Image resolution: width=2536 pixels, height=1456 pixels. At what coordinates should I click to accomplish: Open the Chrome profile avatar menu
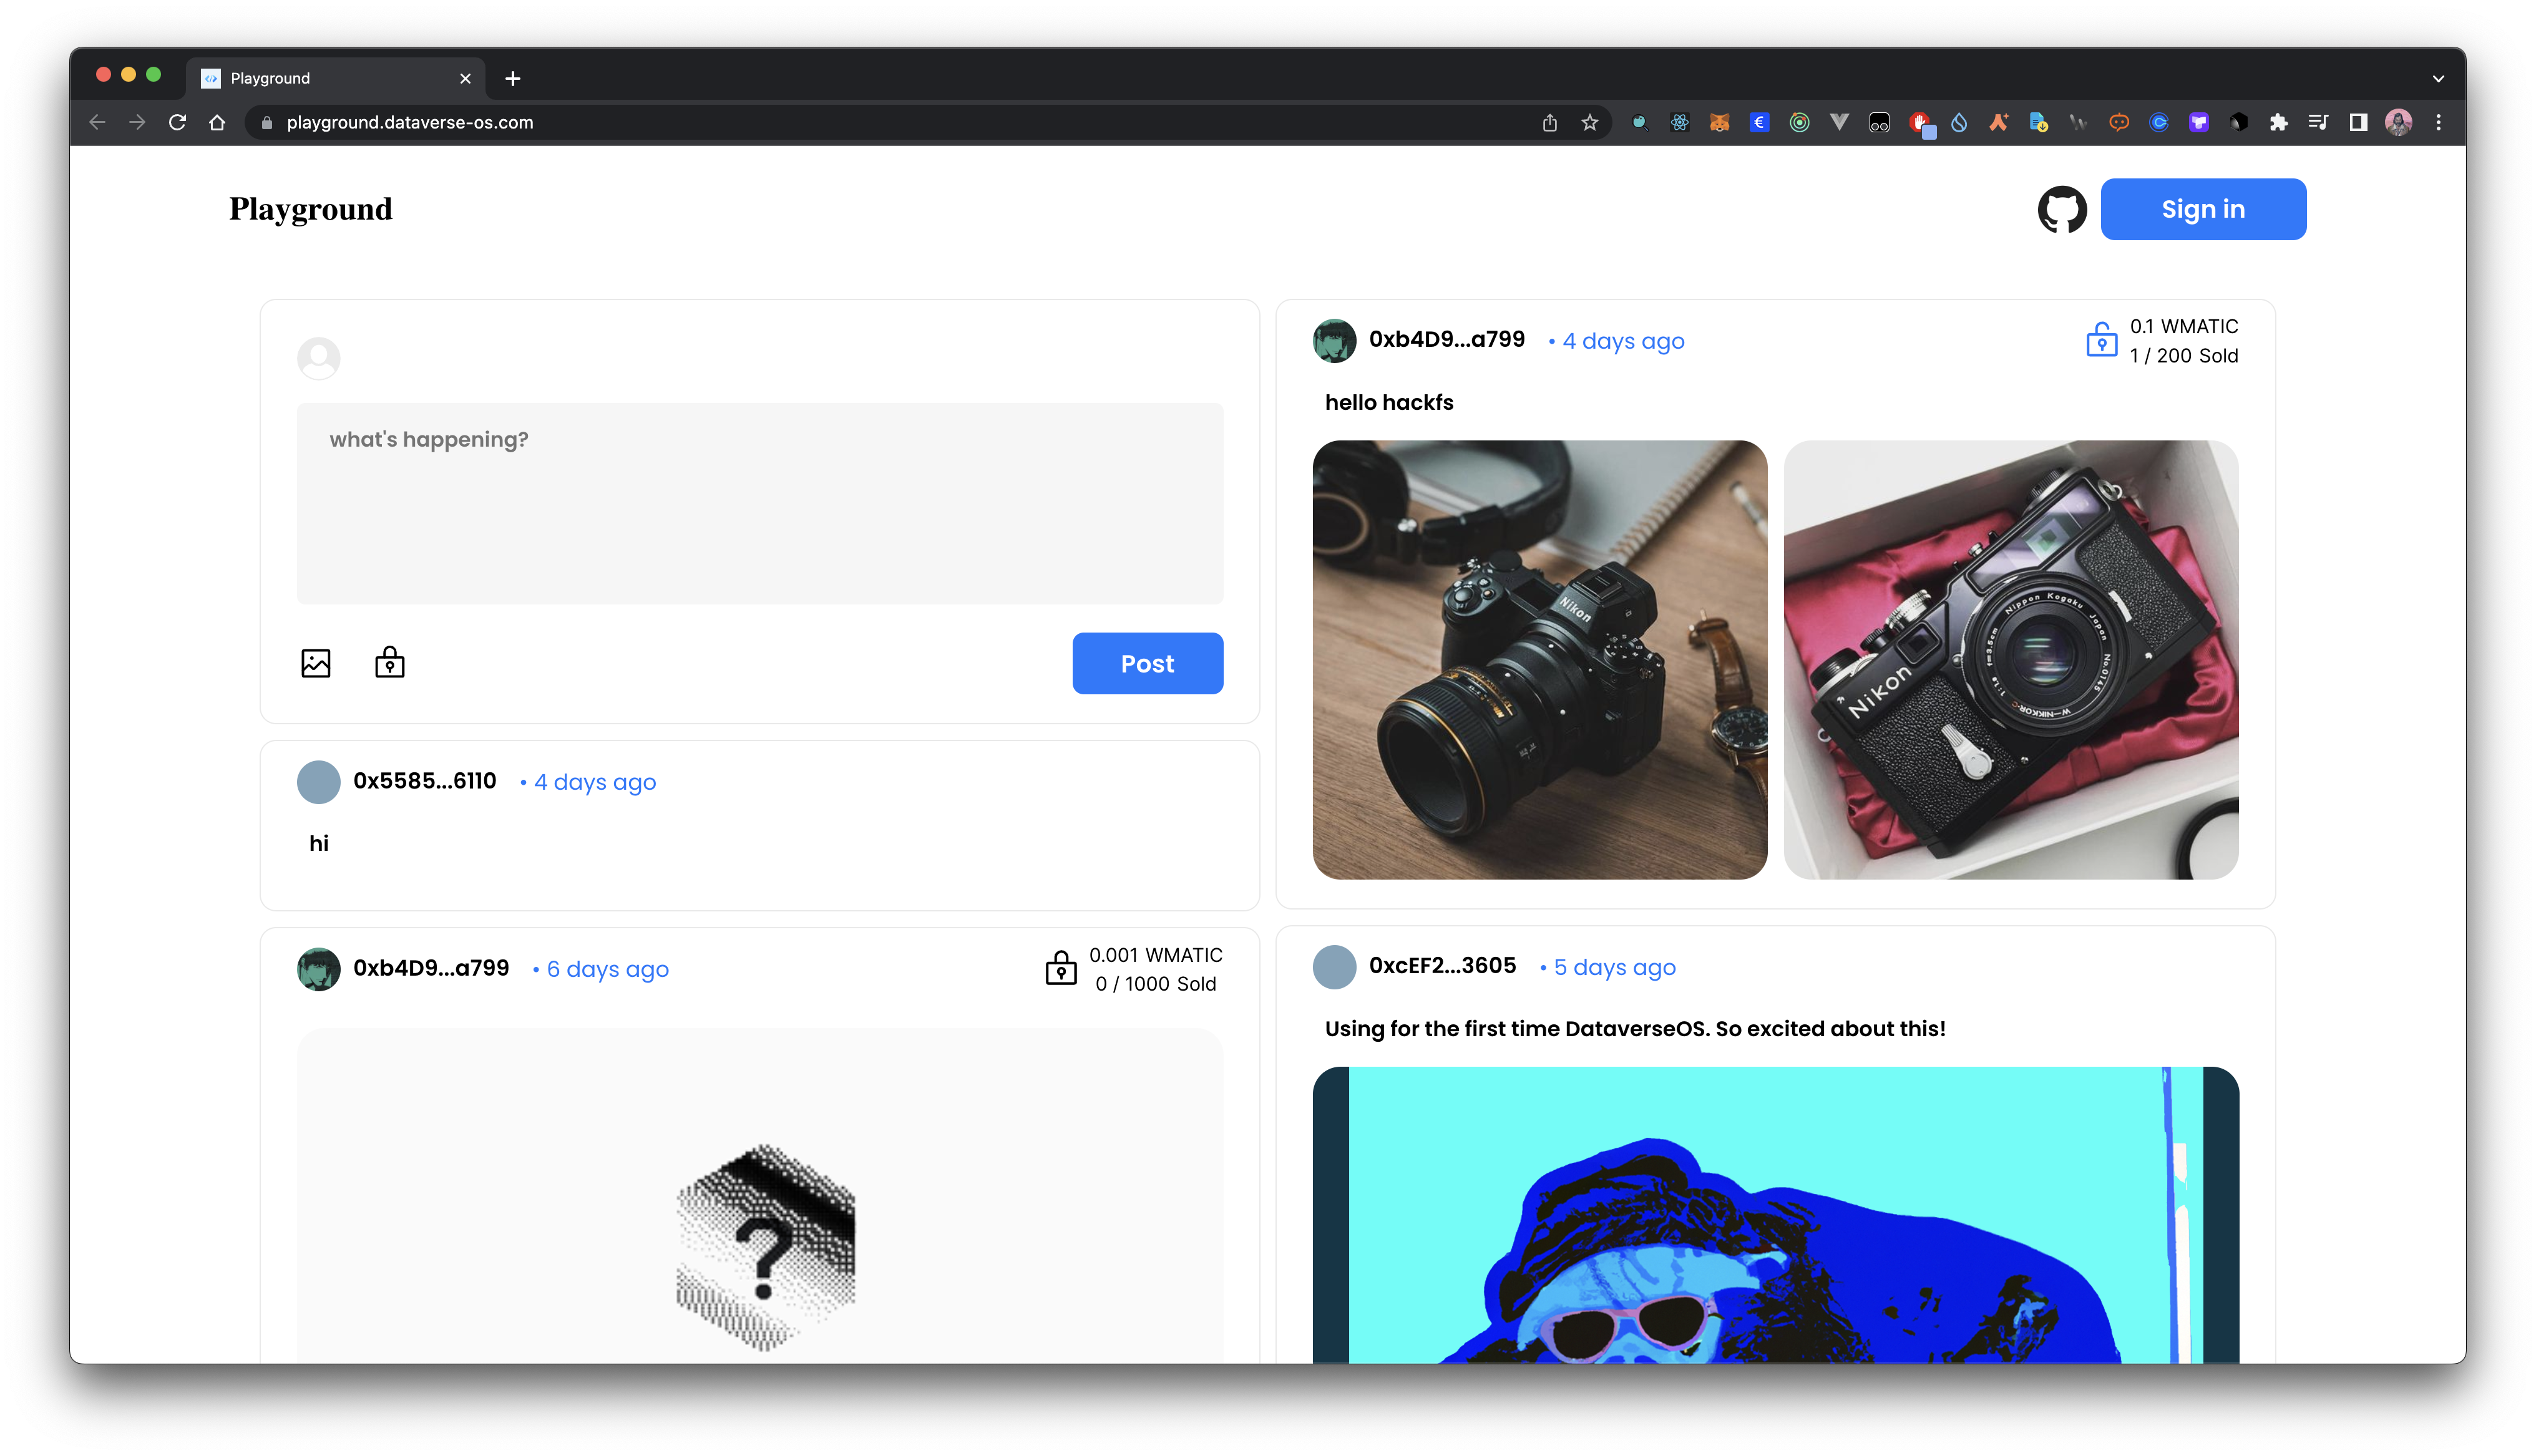pos(2399,122)
